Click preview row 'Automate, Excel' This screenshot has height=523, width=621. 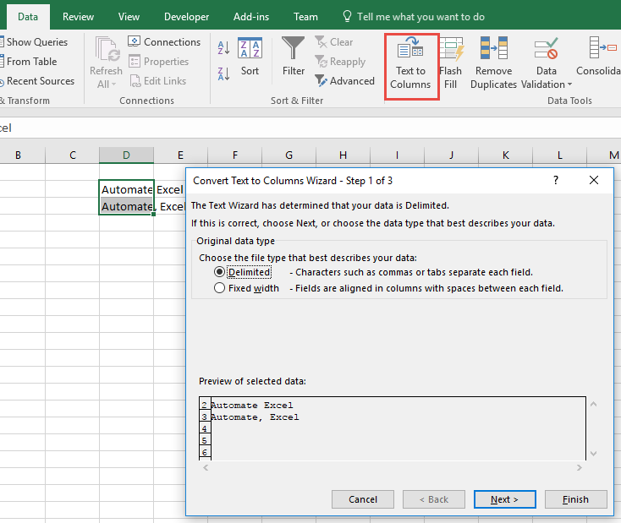[255, 417]
